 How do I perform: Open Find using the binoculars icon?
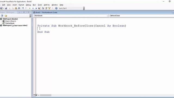tap(19, 8)
